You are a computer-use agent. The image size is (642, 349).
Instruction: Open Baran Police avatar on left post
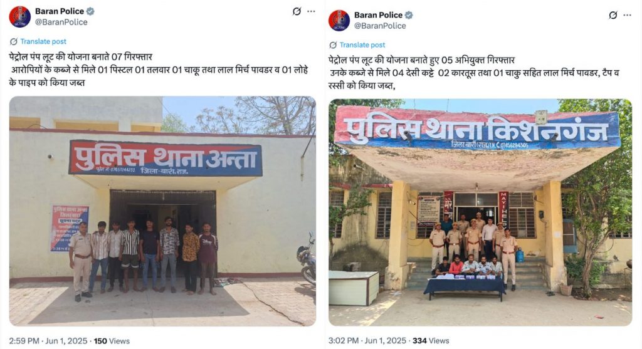coord(19,17)
